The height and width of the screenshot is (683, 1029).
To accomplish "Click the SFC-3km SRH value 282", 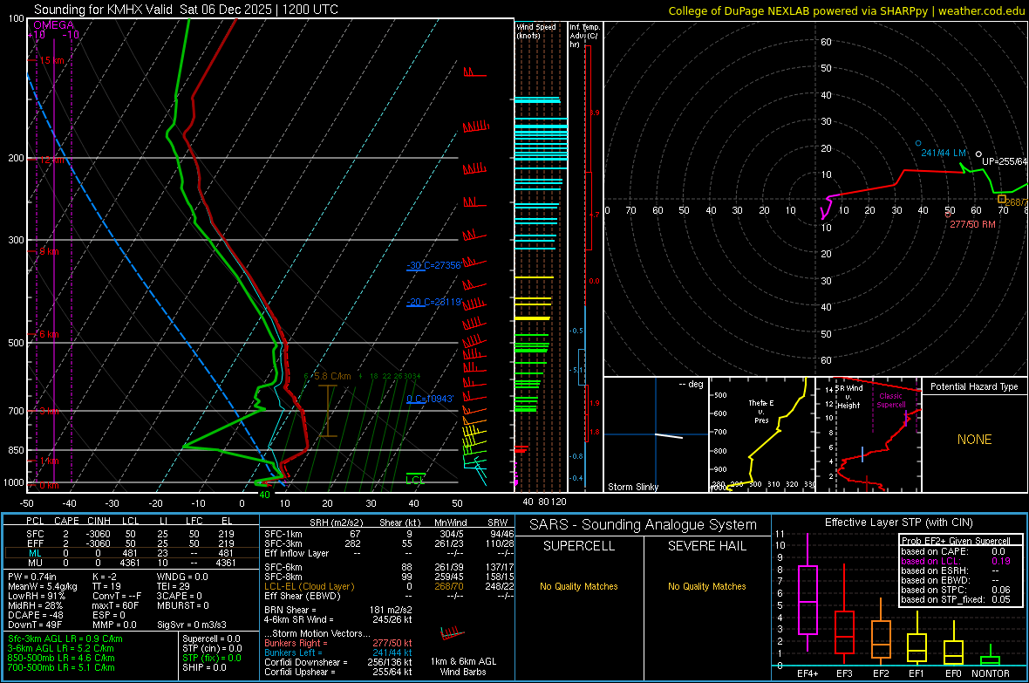I will (x=352, y=543).
